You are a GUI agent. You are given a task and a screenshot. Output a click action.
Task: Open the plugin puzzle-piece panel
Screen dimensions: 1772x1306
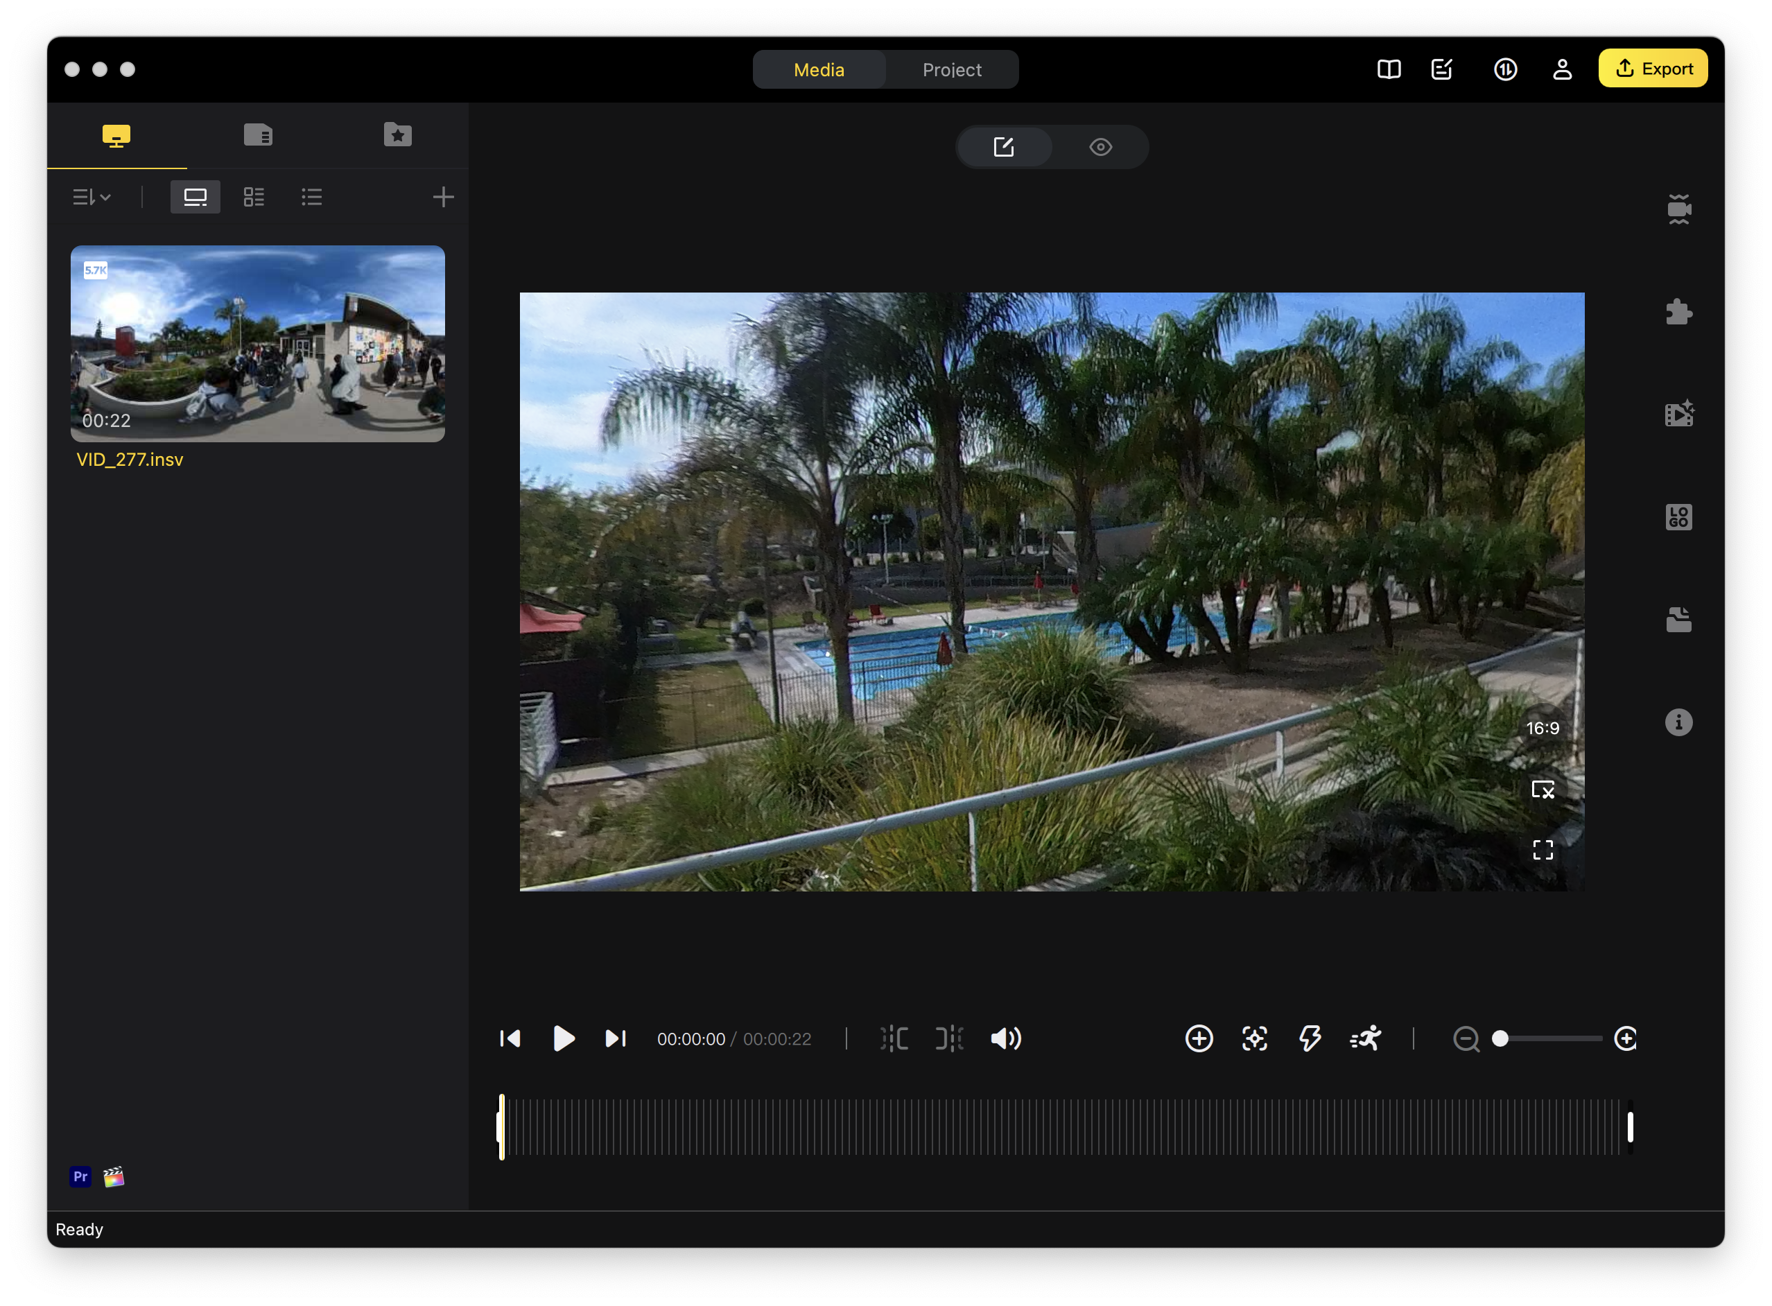coord(1678,311)
